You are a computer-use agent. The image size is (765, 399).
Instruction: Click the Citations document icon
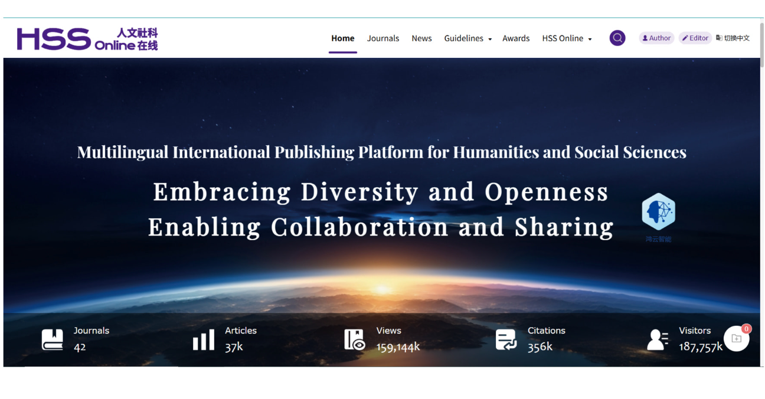506,339
